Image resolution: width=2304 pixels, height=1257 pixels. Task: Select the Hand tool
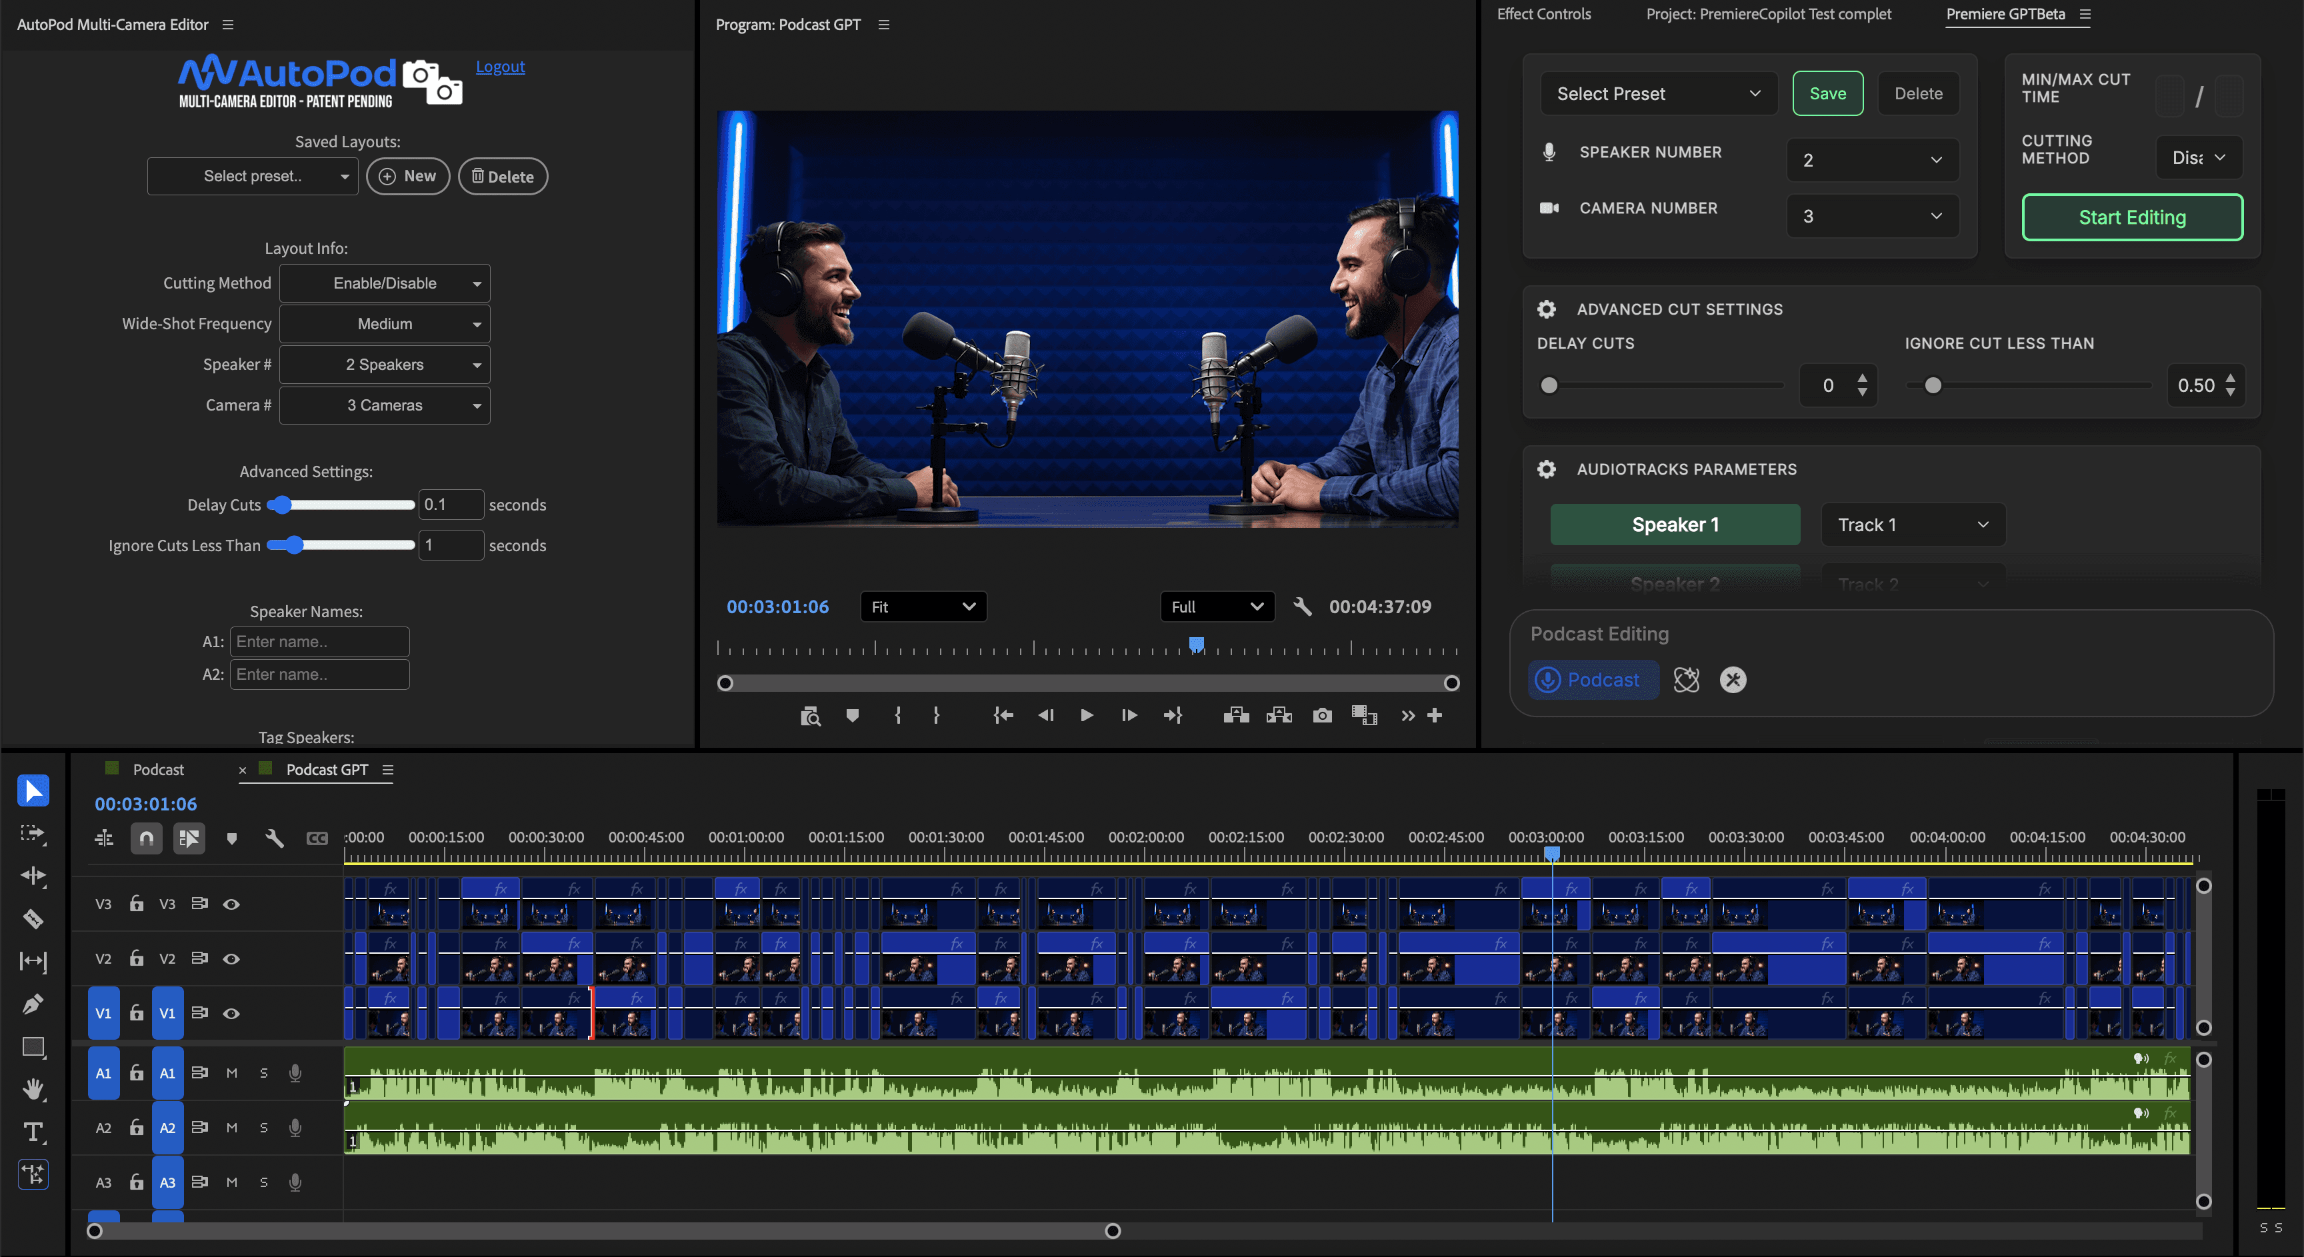pos(33,1089)
